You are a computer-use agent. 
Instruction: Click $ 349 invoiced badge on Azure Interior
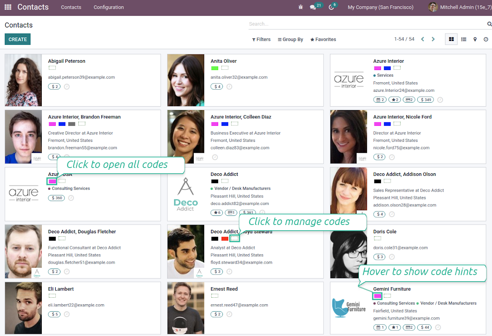point(425,100)
